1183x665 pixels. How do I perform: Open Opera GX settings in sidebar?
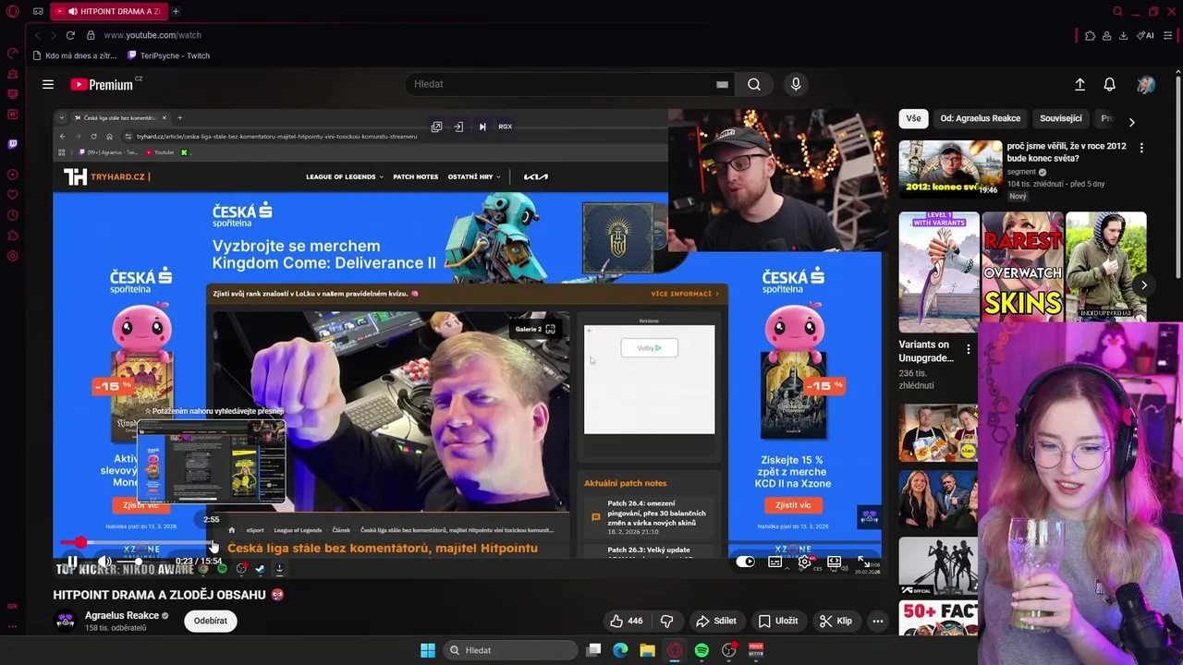12,256
